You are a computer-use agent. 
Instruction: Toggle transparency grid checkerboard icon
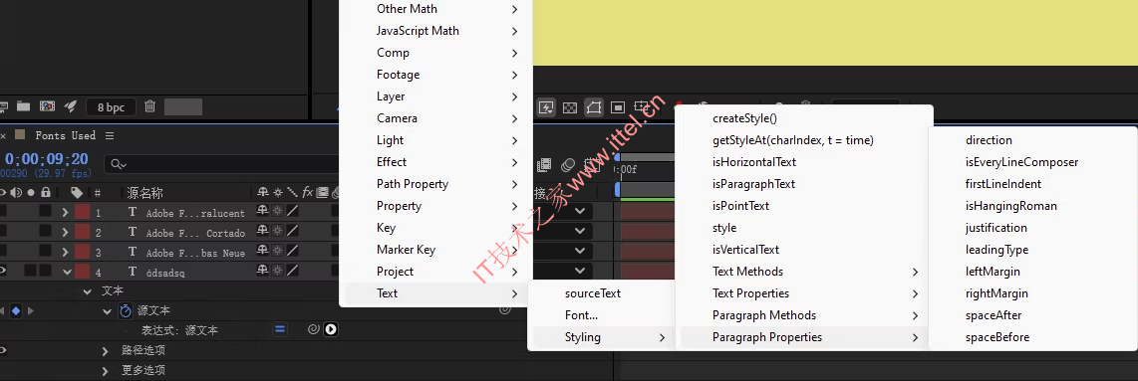[570, 107]
